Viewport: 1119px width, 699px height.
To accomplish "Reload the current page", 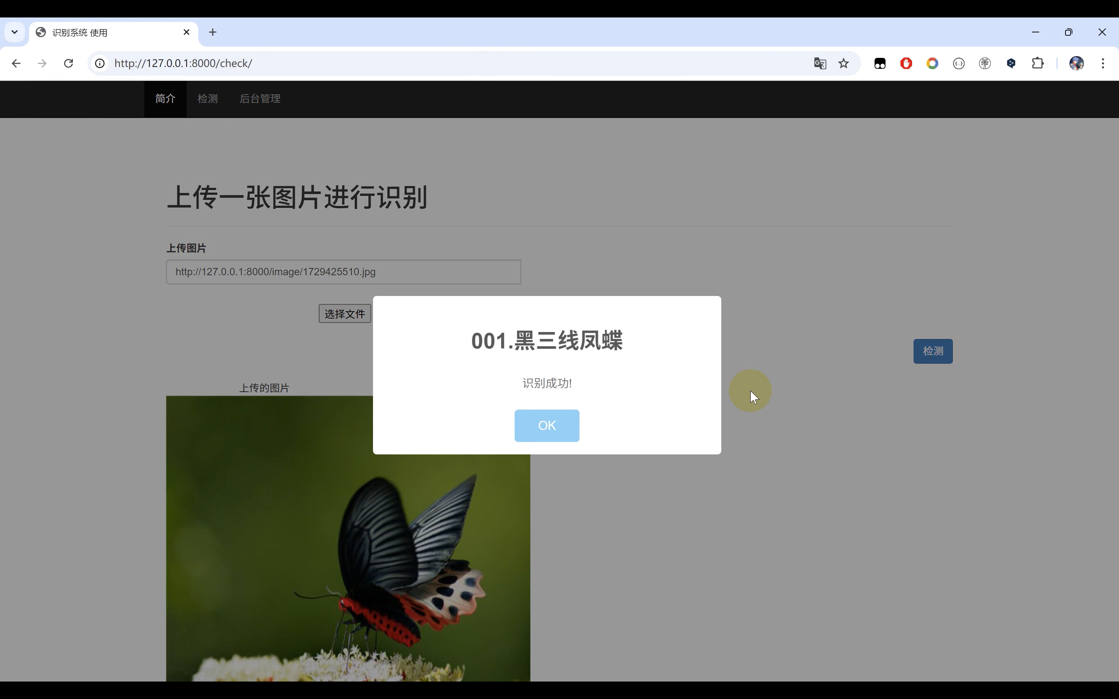I will coord(68,63).
